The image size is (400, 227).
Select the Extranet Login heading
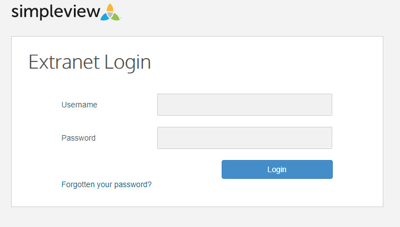click(x=89, y=62)
